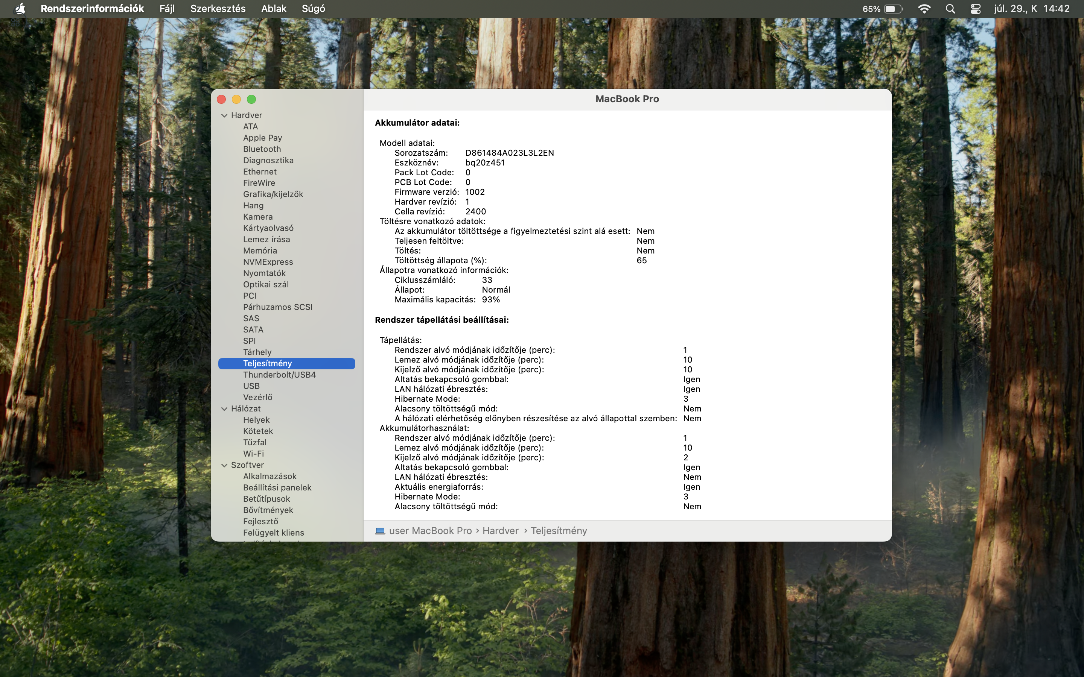Select NVMExpress in the sidebar
The image size is (1084, 677).
tap(287, 262)
